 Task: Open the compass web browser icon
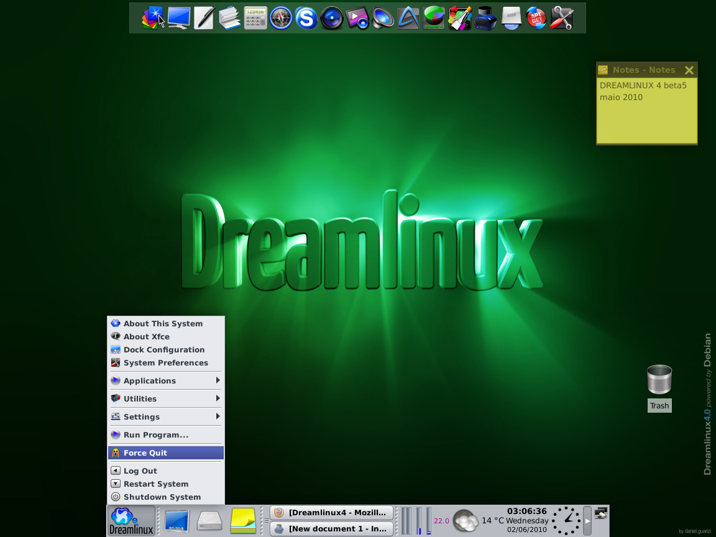[x=281, y=18]
